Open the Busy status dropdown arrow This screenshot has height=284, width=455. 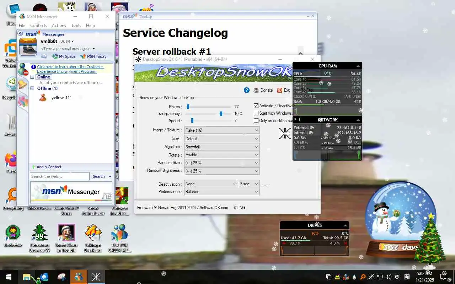73,42
